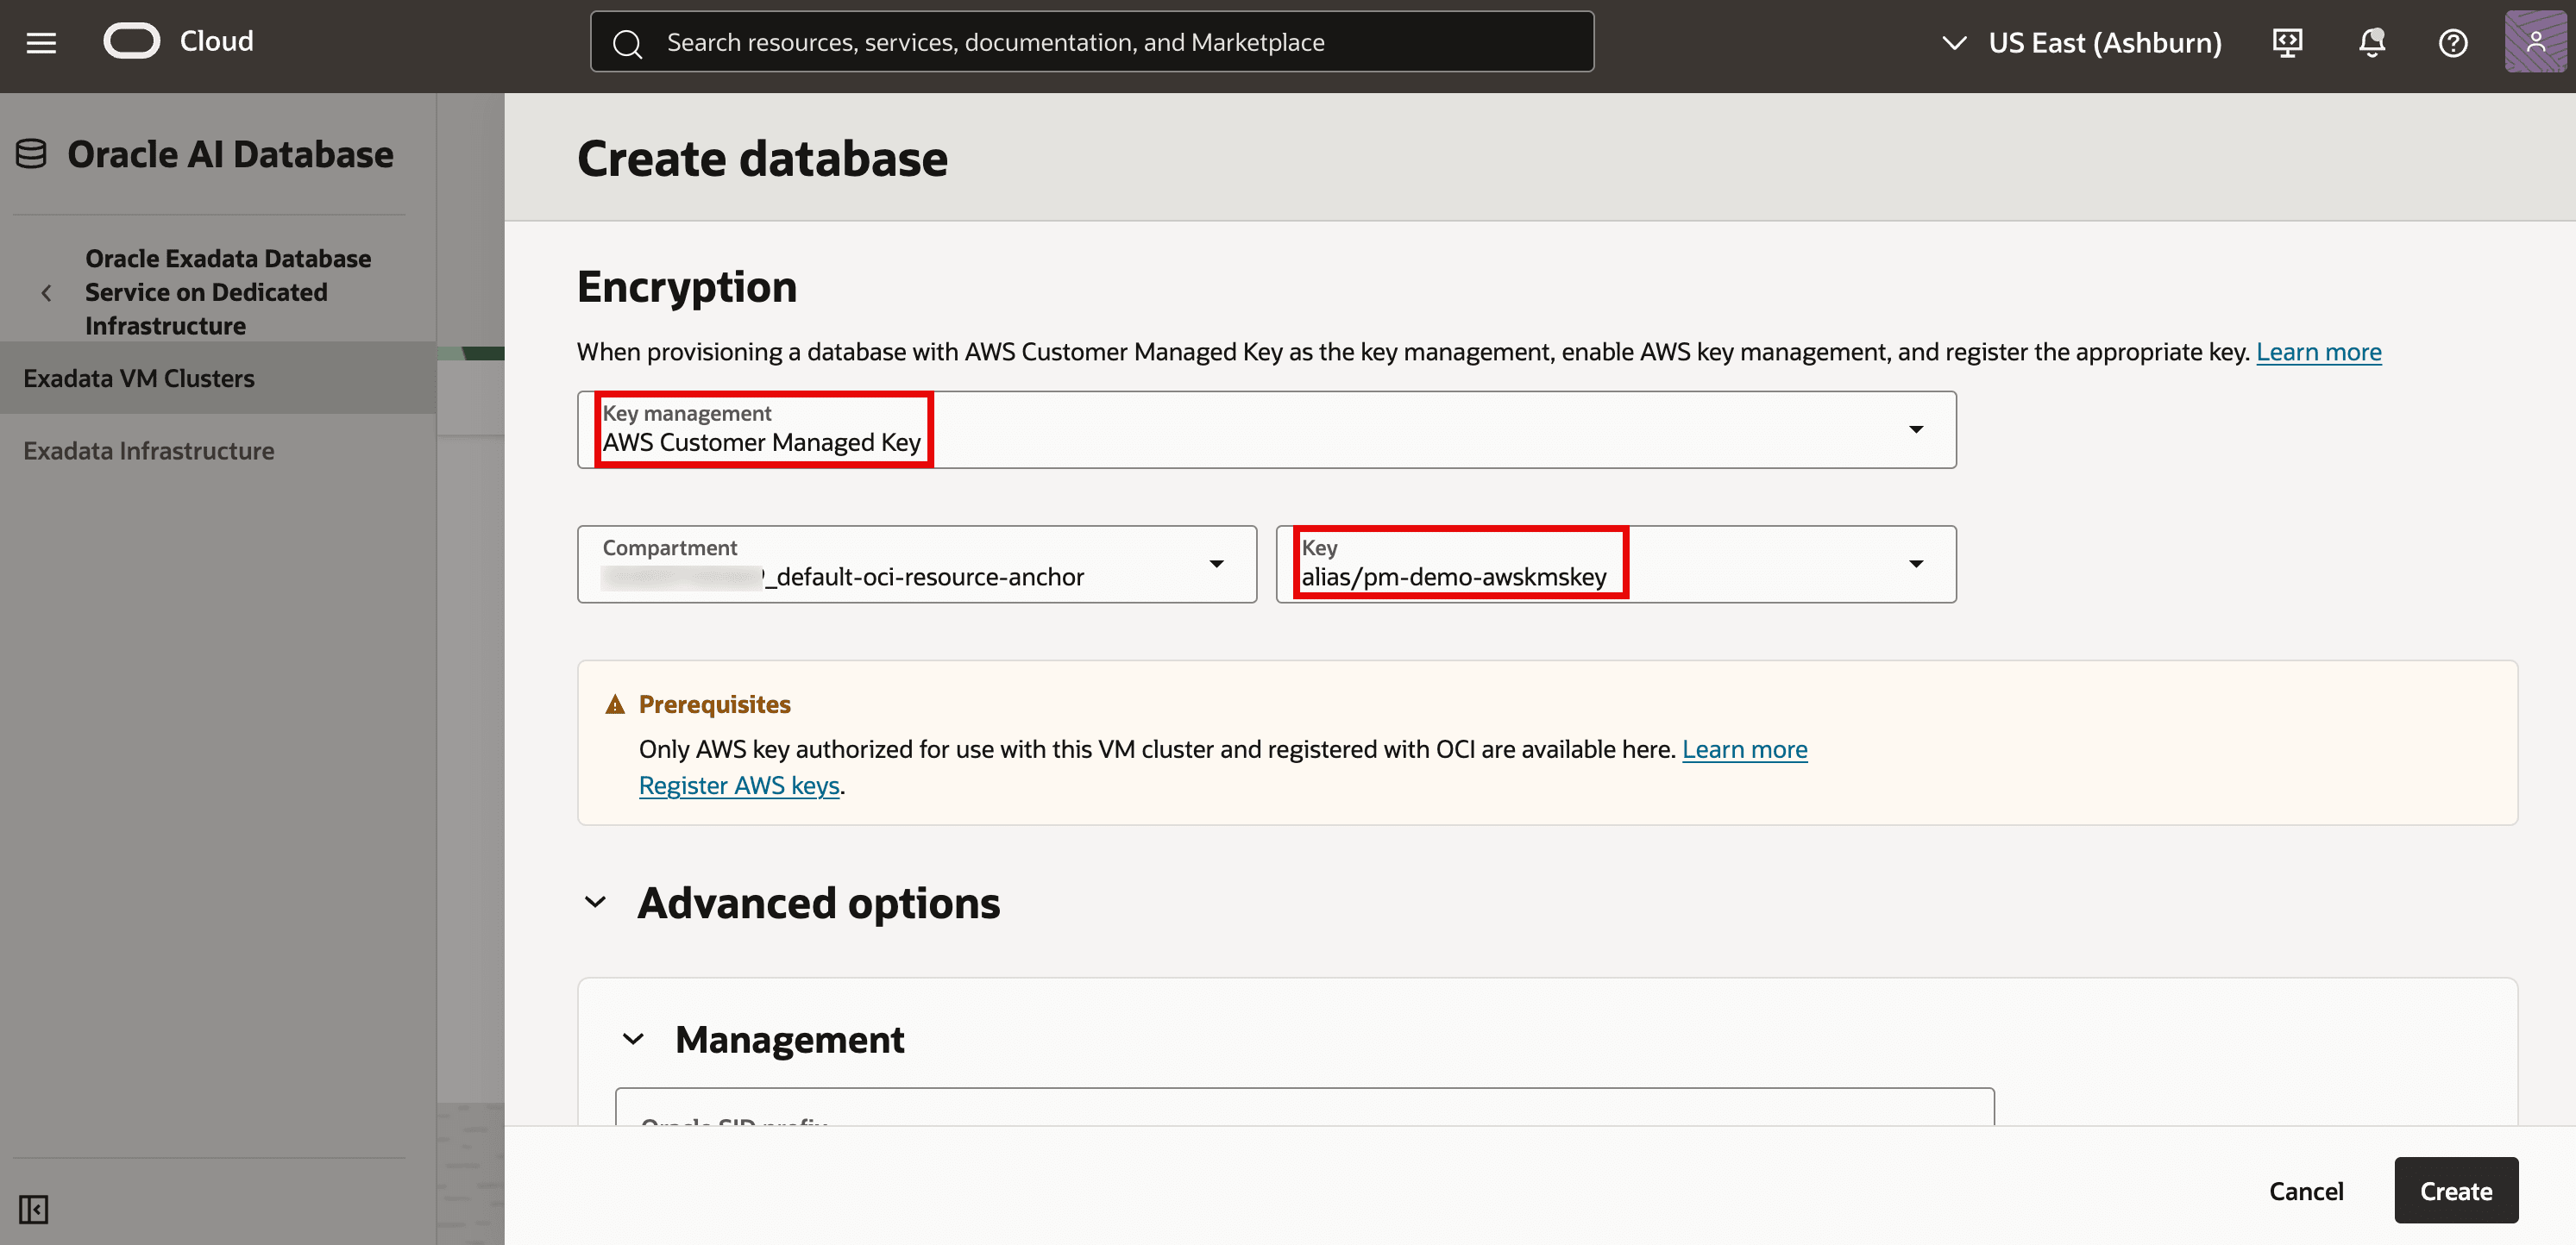Click the Oracle AI Database icon
The width and height of the screenshot is (2576, 1245).
click(31, 153)
